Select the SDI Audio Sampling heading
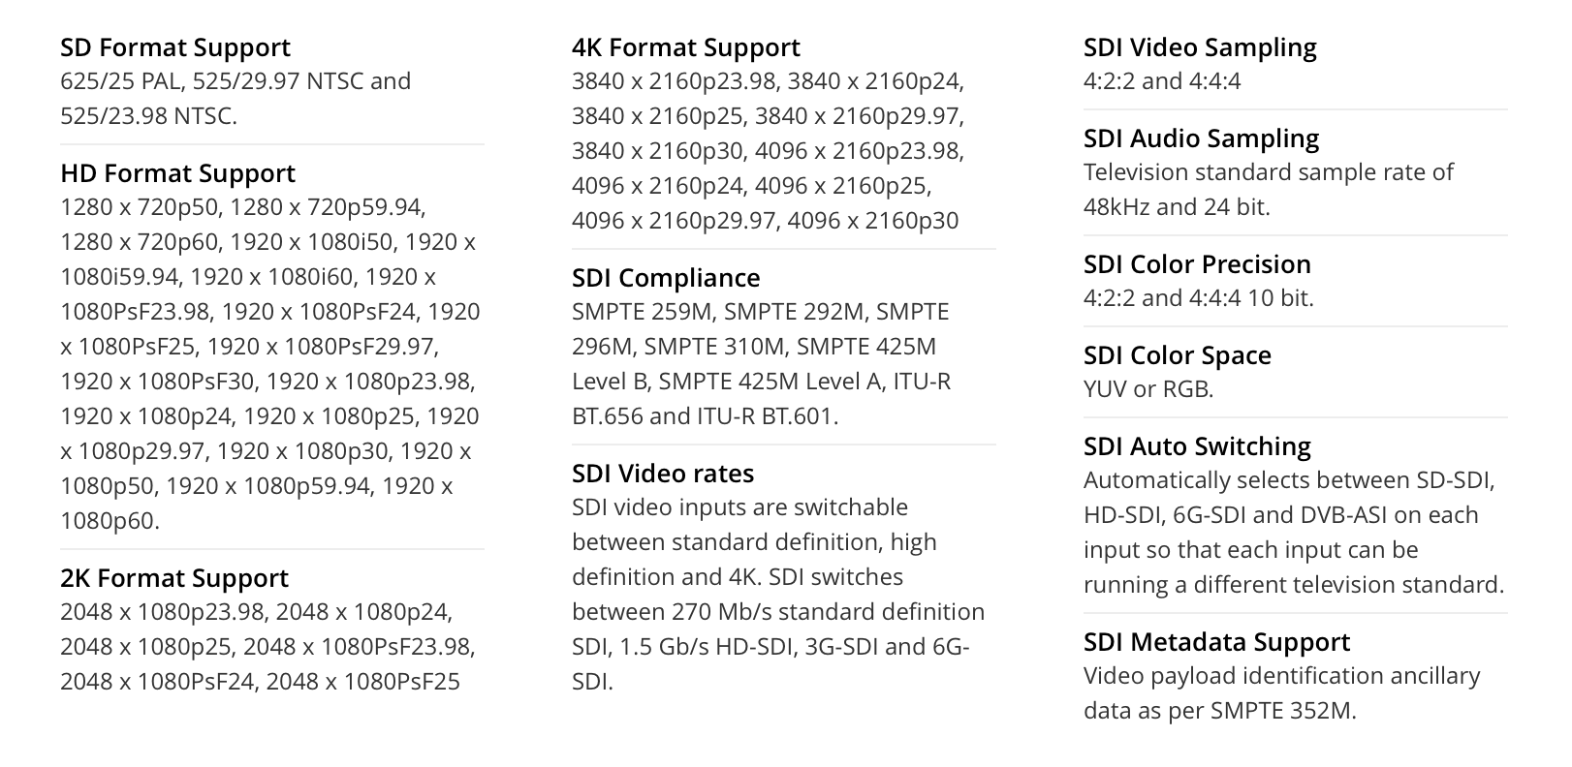This screenshot has width=1572, height=767. [x=1201, y=138]
